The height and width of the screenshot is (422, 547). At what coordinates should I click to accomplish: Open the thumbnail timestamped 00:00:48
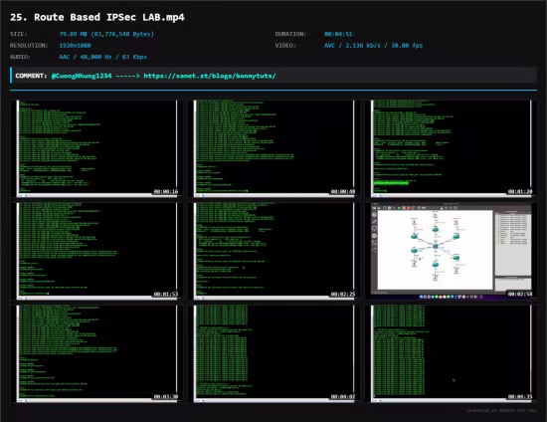[x=273, y=148]
